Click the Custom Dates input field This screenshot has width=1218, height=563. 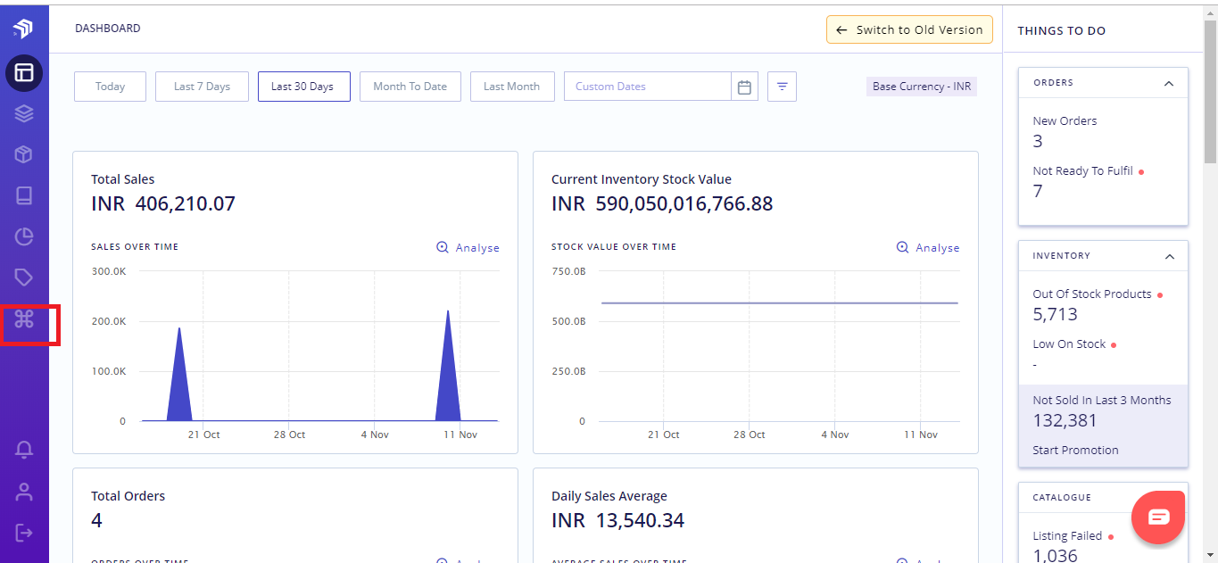pos(648,87)
